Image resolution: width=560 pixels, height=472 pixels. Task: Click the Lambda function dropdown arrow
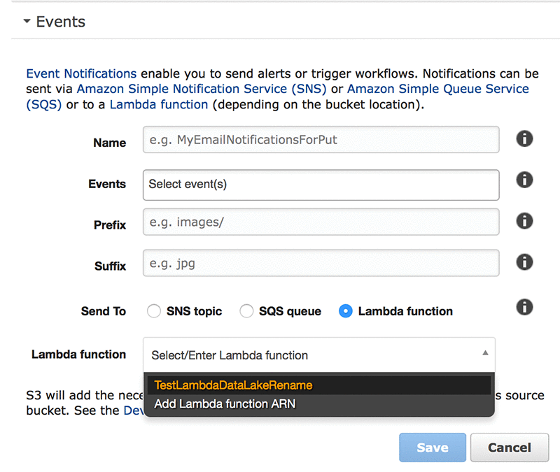485,354
